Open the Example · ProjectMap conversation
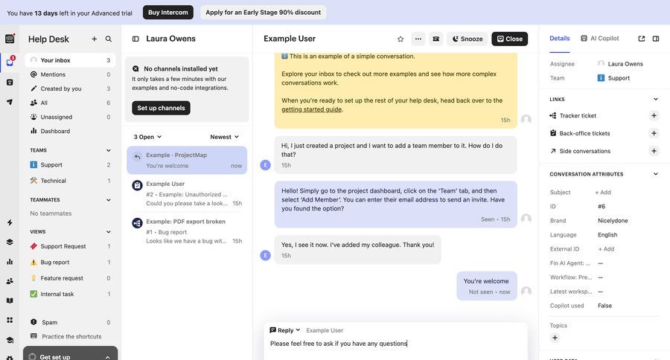 tap(187, 160)
